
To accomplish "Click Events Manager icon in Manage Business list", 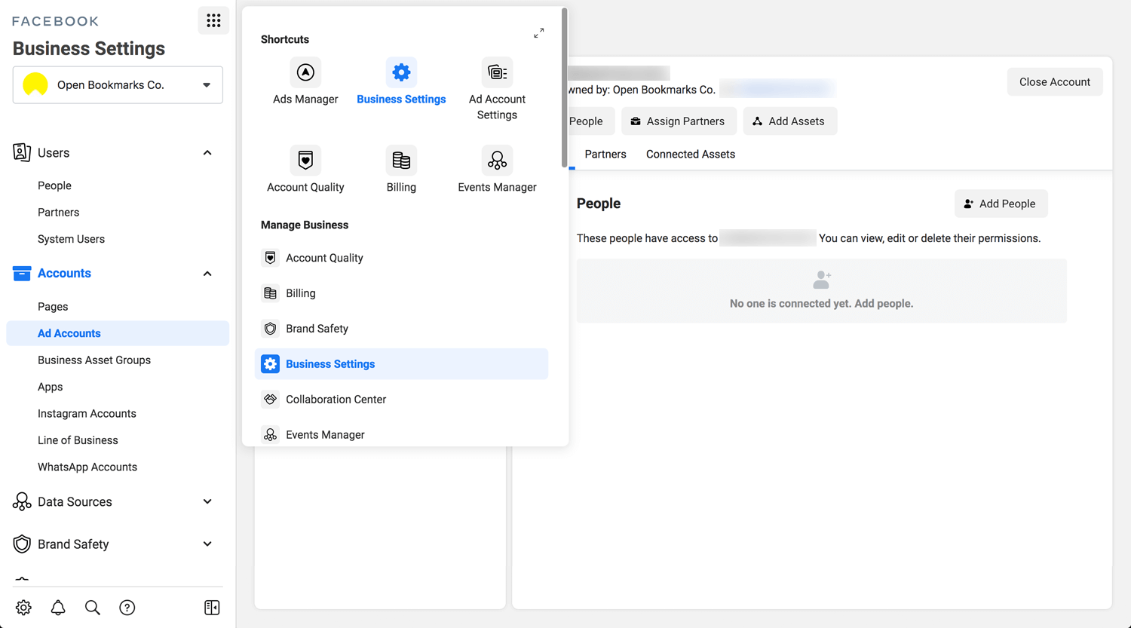I will pos(270,435).
